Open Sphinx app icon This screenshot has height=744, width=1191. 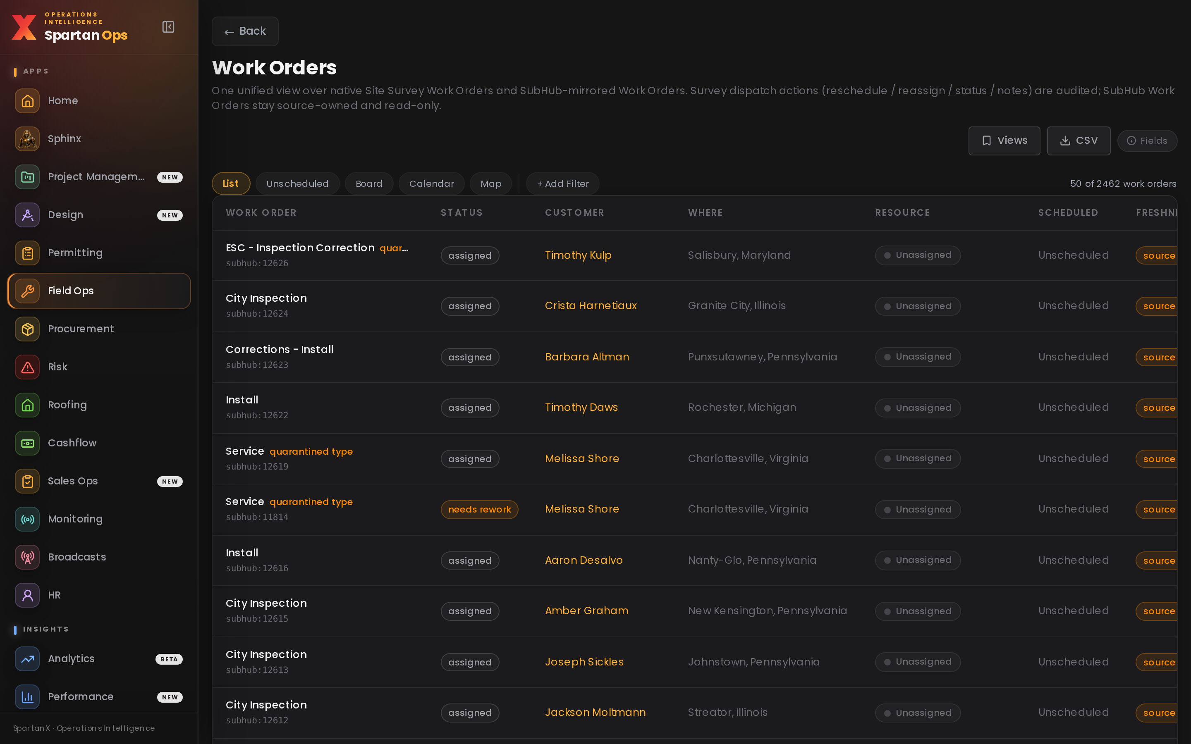28,139
